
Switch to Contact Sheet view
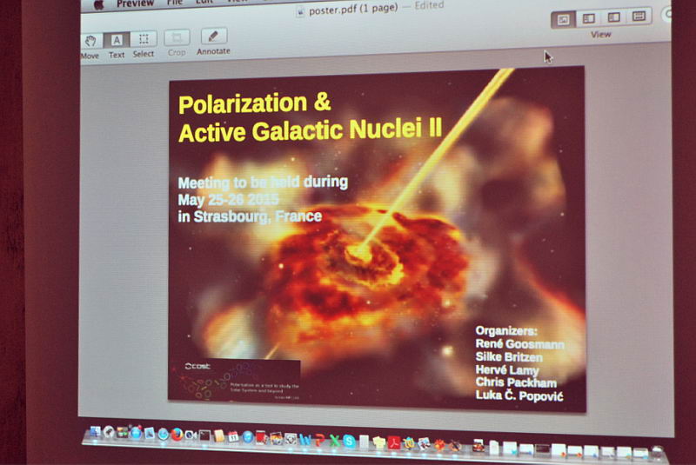tap(639, 17)
